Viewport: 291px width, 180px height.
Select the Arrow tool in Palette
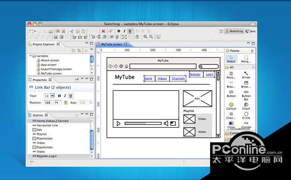(x=246, y=74)
